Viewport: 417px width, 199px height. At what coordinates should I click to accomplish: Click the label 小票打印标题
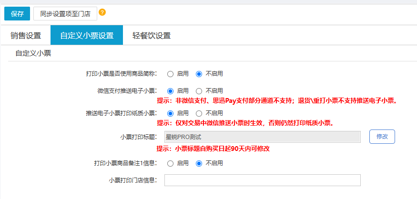click(138, 137)
